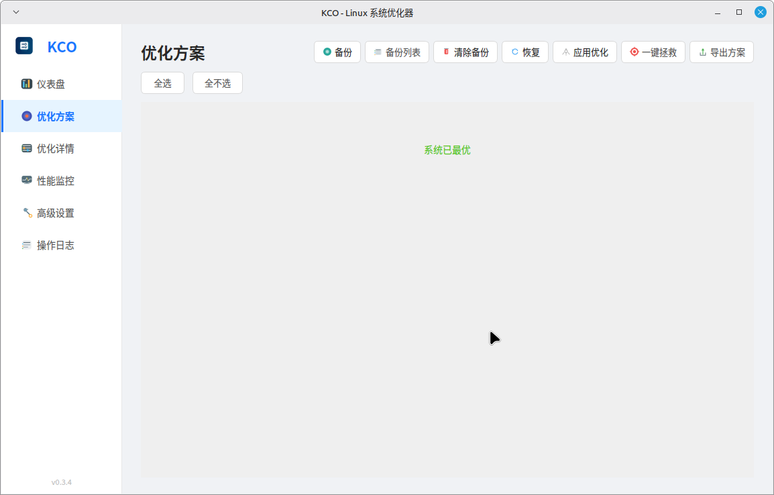Screen dimensions: 774x495
Task: Click the KCO brand title text
Action: click(62, 47)
